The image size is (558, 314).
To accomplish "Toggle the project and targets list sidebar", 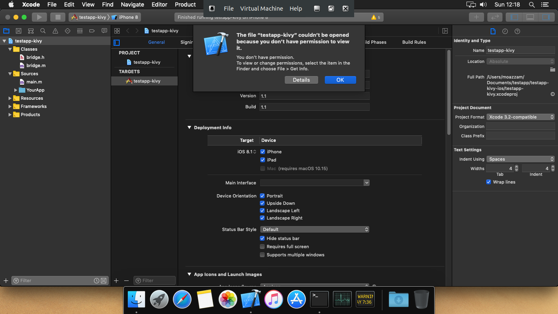I will 117,42.
